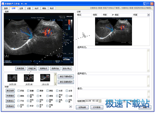
Task: Open the 检查日期 date picker dropdown
Action: (x=100, y=101)
